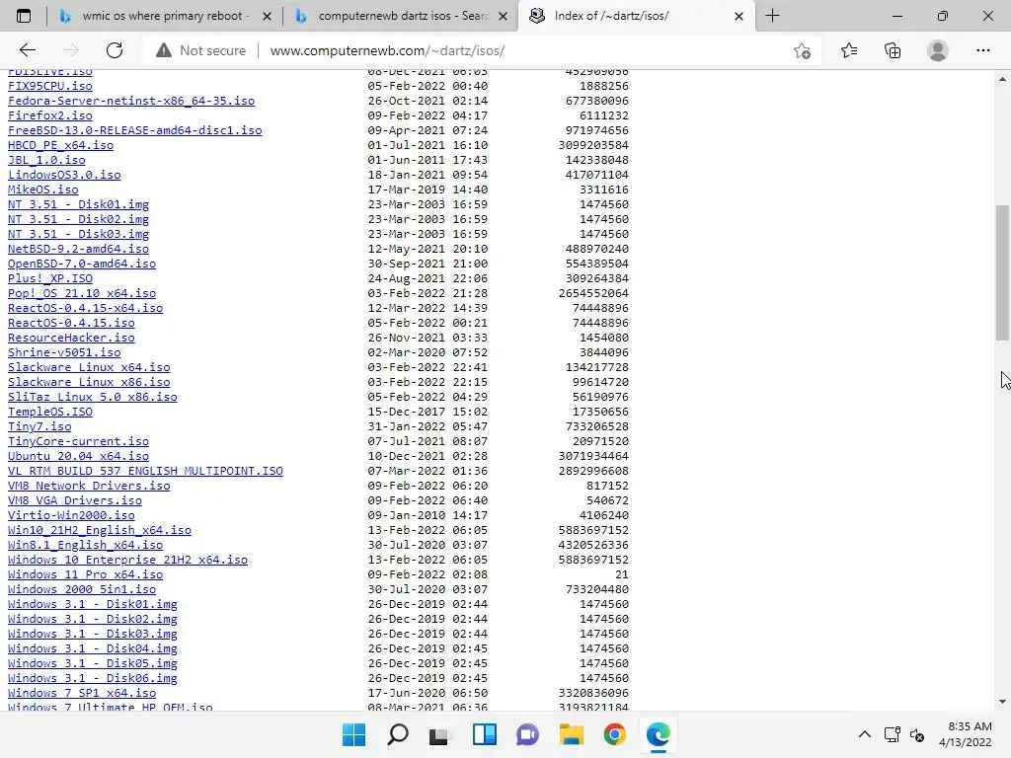Click Slackware_Linux_x86.iso link
The image size is (1011, 758).
pos(89,382)
